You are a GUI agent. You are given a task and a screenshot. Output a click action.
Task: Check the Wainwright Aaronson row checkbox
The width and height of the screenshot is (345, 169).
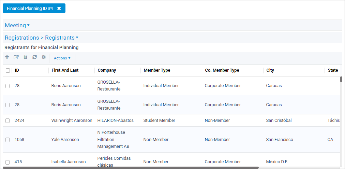(8, 121)
